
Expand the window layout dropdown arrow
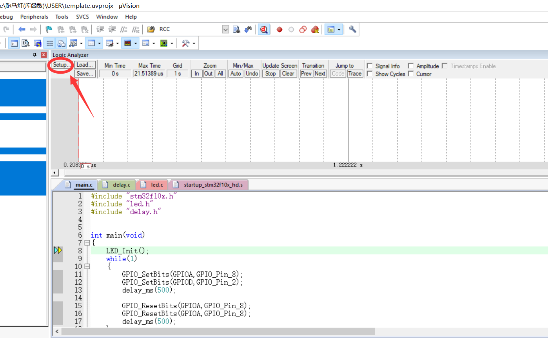(339, 29)
